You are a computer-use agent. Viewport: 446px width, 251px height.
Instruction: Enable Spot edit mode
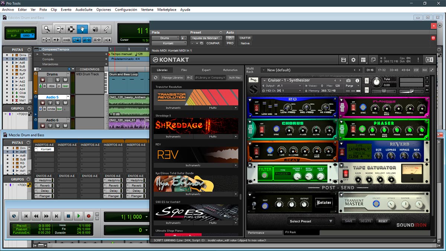click(28, 31)
